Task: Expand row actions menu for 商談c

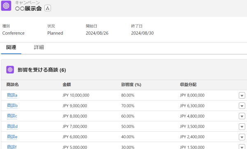Action: pos(242,116)
